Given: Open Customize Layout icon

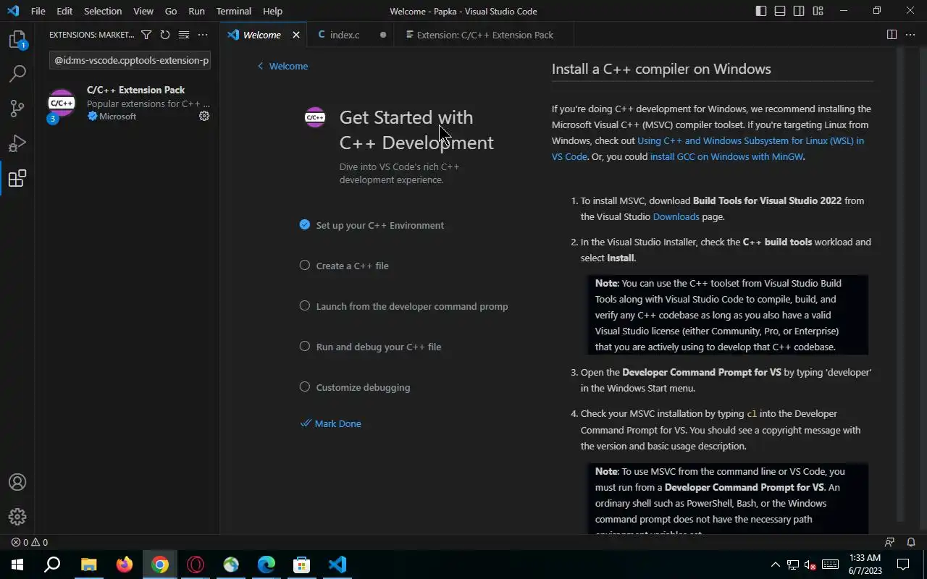Looking at the screenshot, I should click(x=818, y=11).
